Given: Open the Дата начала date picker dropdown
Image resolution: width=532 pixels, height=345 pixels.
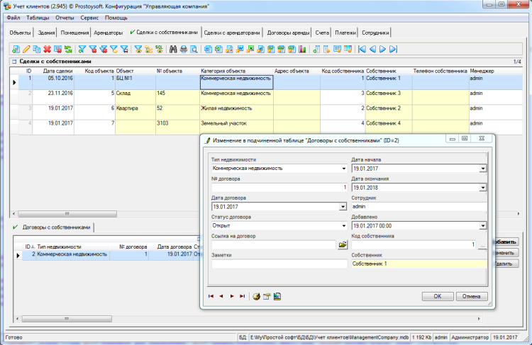Looking at the screenshot, I should pos(483,169).
